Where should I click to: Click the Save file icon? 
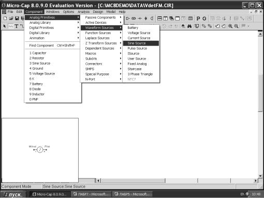[x=17, y=19]
